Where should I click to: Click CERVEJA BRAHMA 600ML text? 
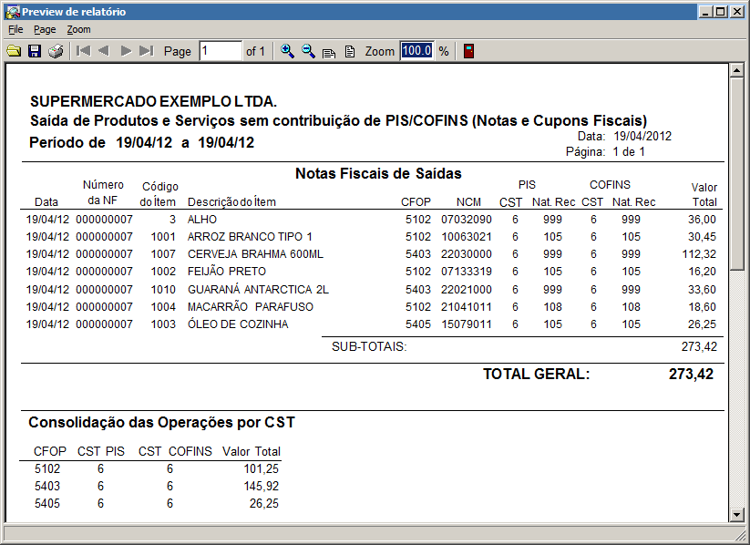255,253
